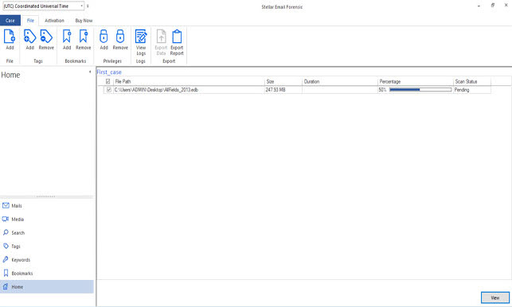Image resolution: width=512 pixels, height=307 pixels.
Task: Open Media in the sidebar
Action: pyautogui.click(x=47, y=220)
